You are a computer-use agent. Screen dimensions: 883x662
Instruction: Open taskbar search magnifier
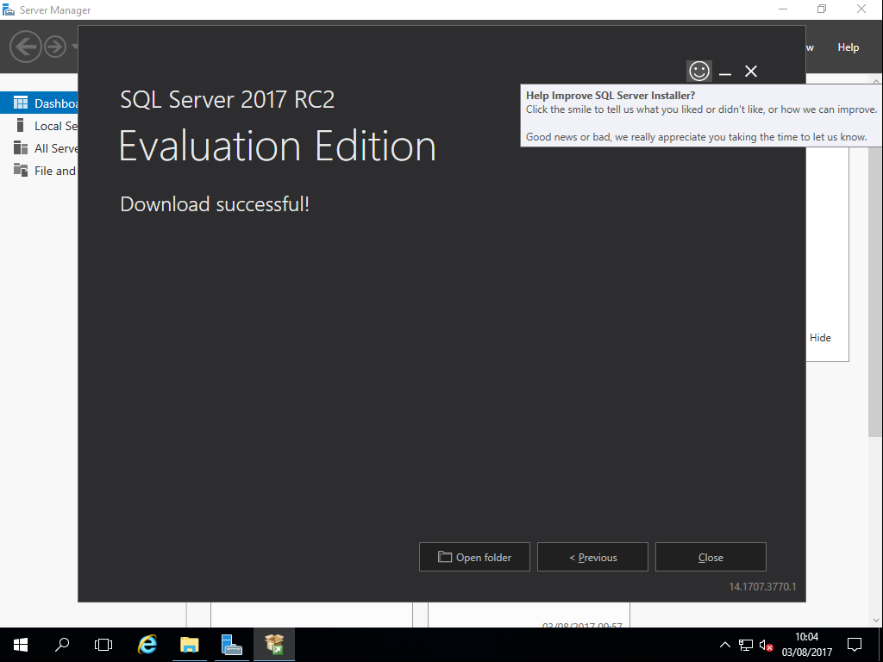62,644
